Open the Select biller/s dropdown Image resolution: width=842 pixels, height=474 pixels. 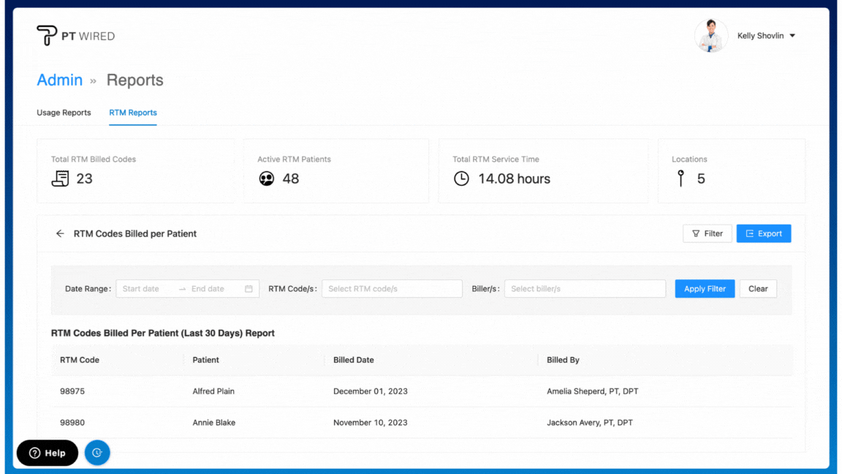[585, 289]
